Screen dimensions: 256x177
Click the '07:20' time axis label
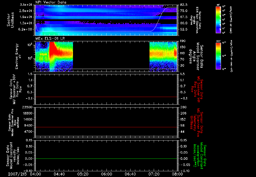pos(154,174)
